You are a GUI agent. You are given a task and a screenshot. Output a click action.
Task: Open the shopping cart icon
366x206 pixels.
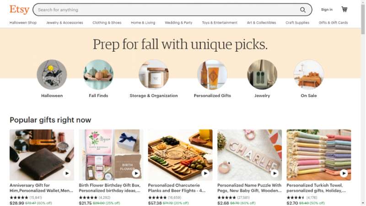coord(344,9)
